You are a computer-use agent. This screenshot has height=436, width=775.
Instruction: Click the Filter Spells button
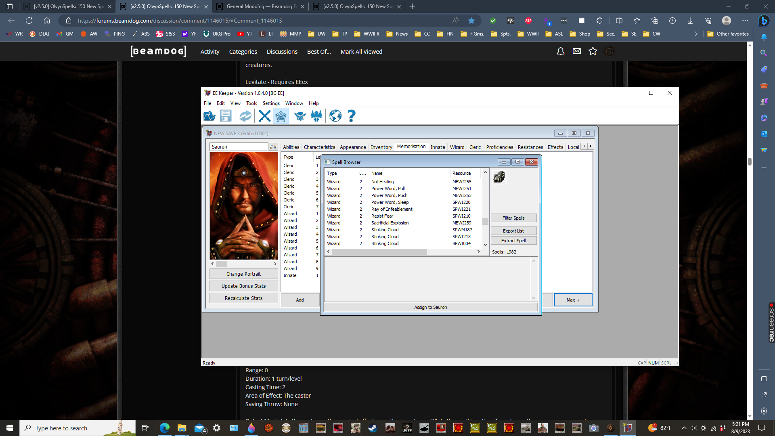click(x=513, y=218)
